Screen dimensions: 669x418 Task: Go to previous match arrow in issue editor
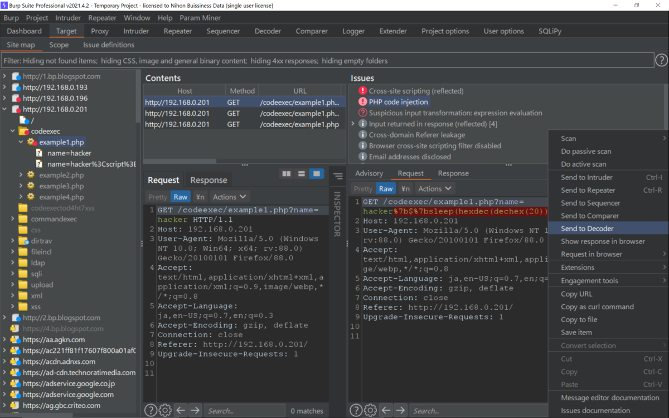pyautogui.click(x=386, y=410)
